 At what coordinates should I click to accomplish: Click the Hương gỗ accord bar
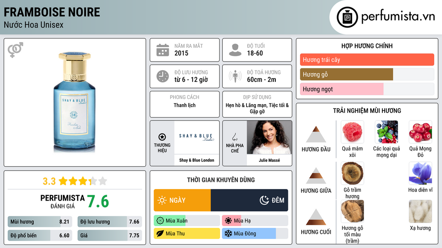(x=367, y=74)
